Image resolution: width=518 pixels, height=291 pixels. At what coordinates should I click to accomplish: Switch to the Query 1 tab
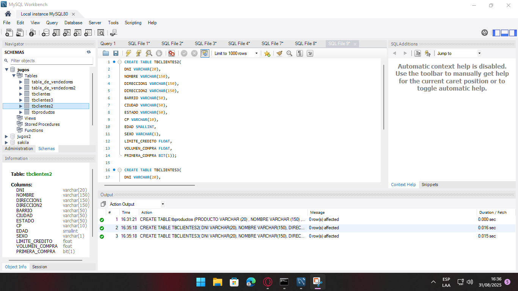[x=108, y=44]
